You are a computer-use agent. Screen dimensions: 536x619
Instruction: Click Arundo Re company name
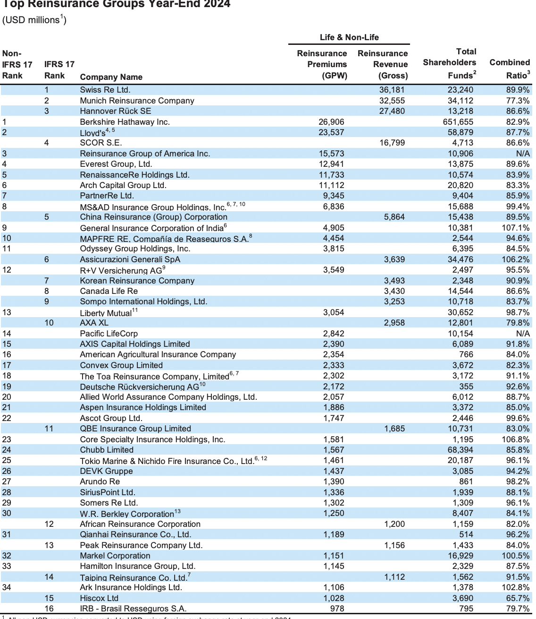click(x=100, y=481)
